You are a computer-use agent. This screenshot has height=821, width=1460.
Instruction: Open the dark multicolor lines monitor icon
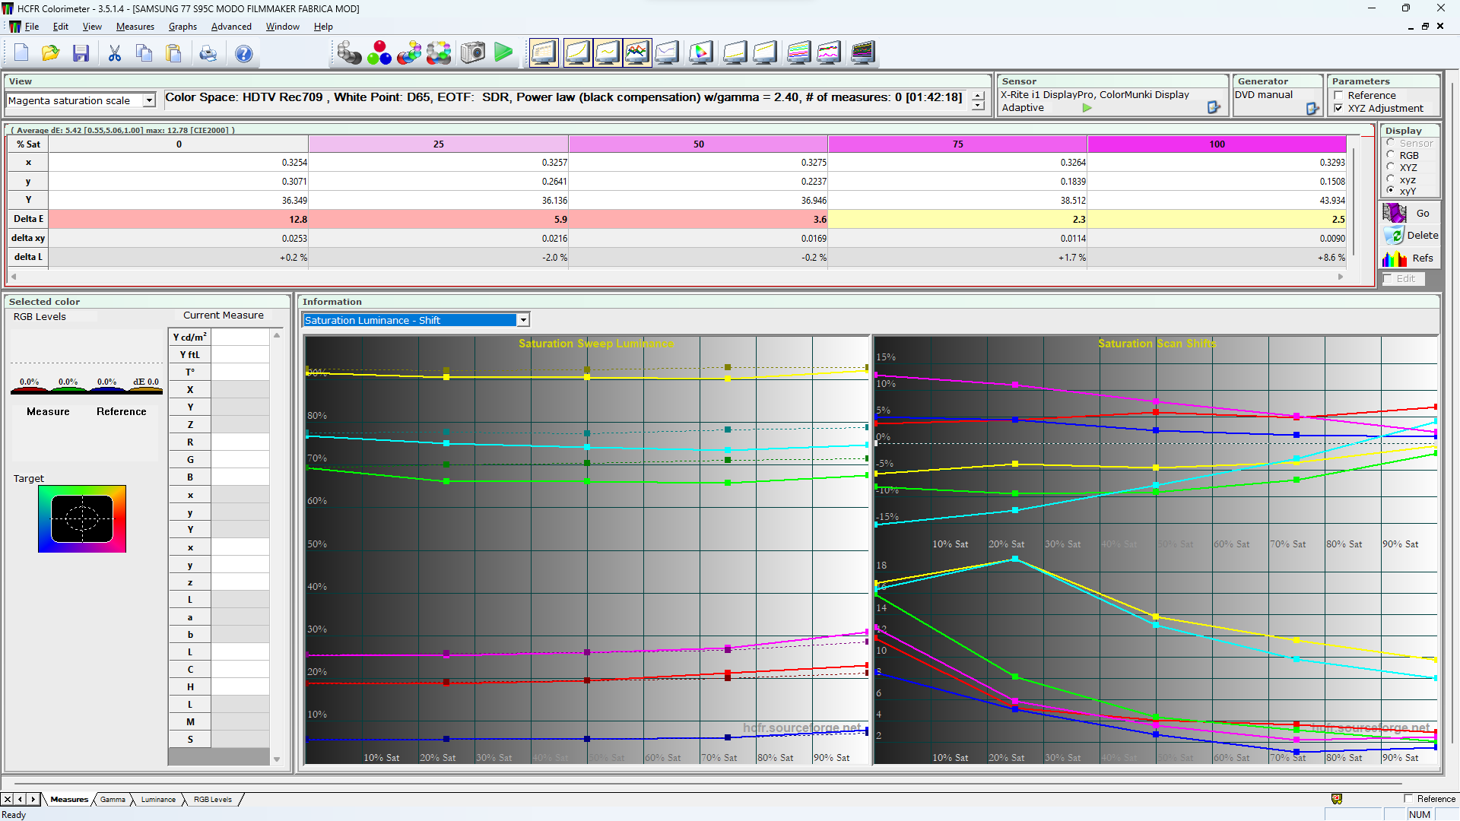coord(862,52)
